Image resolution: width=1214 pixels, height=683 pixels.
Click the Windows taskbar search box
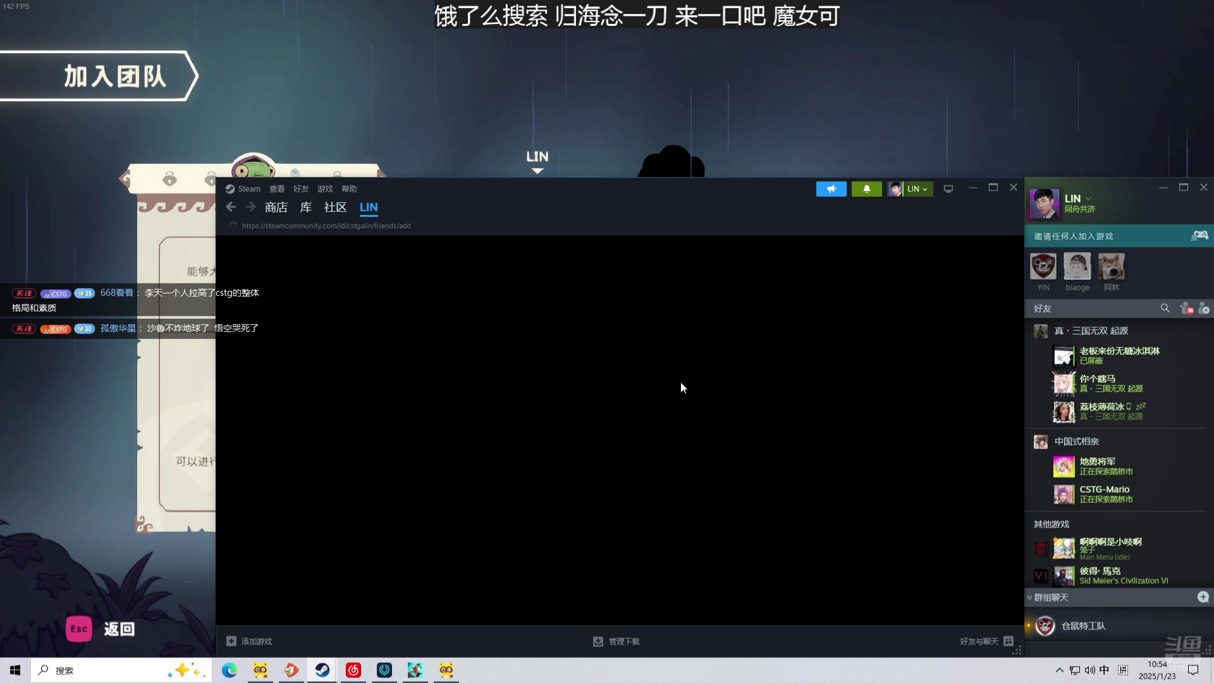point(121,670)
